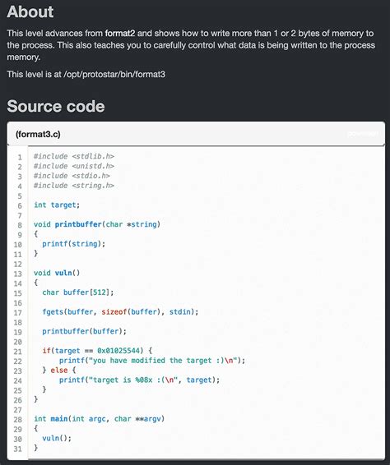
Task: Click the (format3.c) file name label
Action: coord(38,134)
